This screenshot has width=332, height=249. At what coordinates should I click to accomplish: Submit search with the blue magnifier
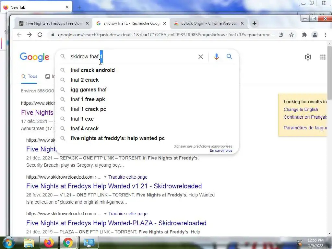click(229, 56)
